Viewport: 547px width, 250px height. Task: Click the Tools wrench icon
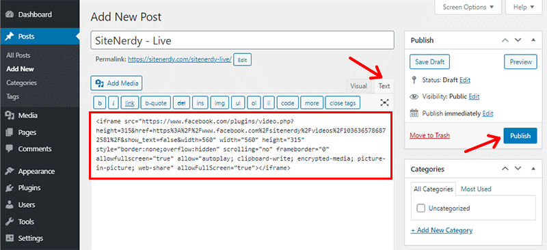coord(10,221)
